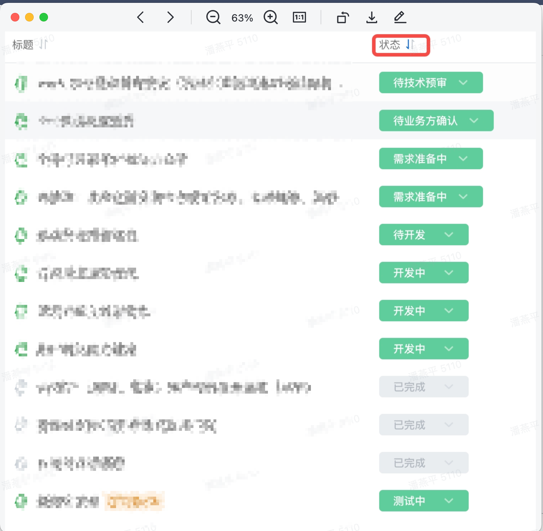543x531 pixels.
Task: Open the middle greyed 已完成 status dropdown
Action: pyautogui.click(x=424, y=425)
